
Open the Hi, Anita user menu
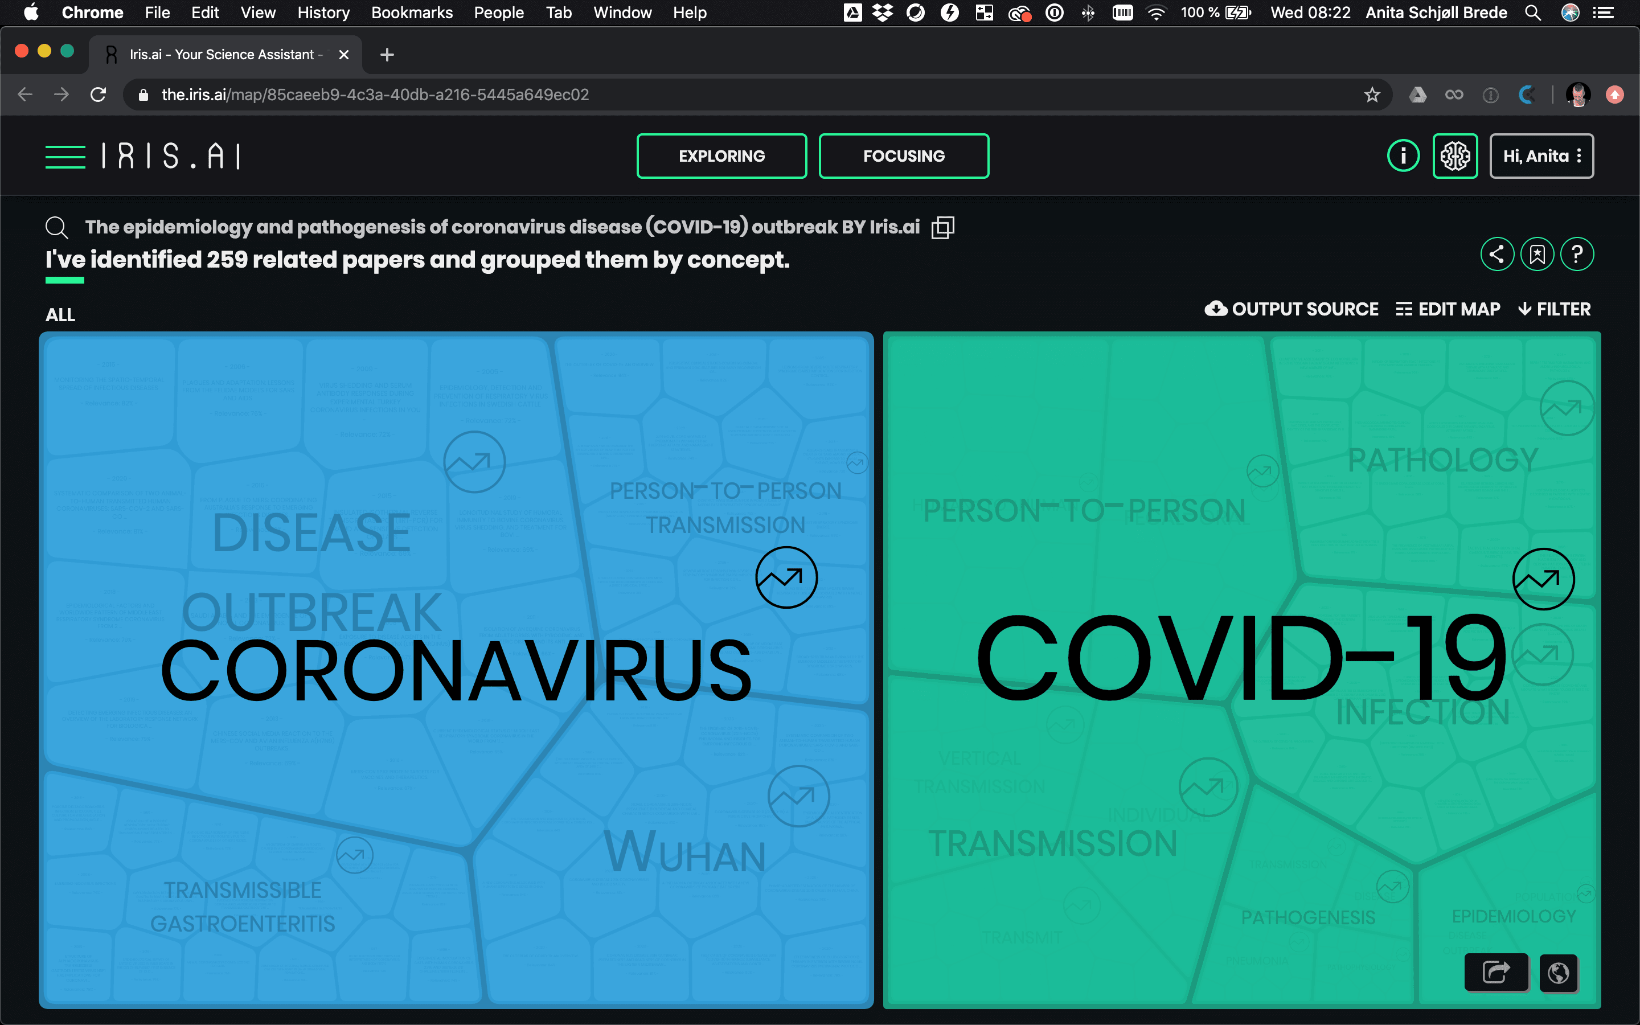click(x=1541, y=157)
